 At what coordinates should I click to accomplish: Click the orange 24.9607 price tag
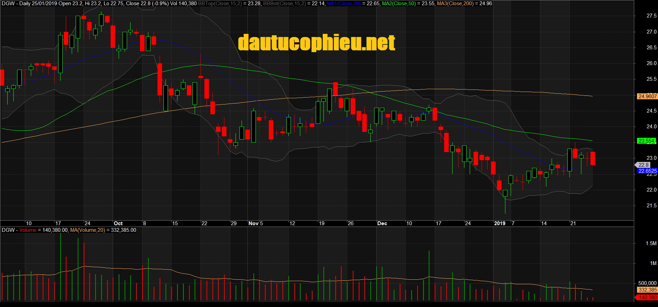(x=647, y=97)
